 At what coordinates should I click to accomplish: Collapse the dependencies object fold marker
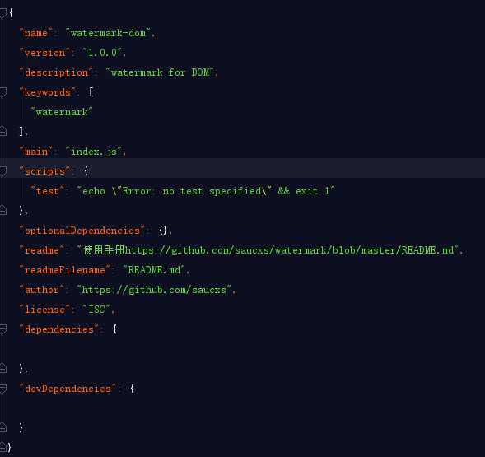[2, 329]
